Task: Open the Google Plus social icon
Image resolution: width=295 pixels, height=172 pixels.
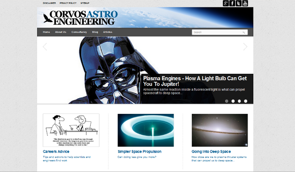Action: (226, 3)
